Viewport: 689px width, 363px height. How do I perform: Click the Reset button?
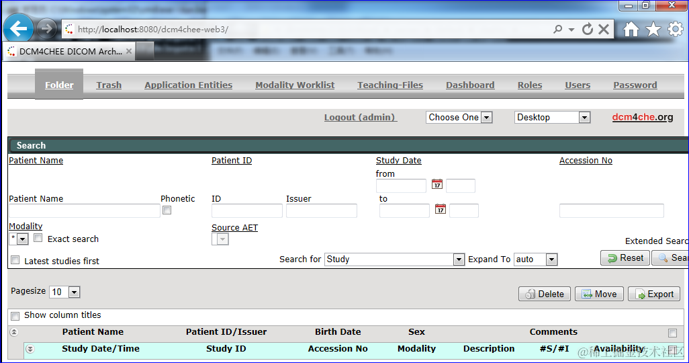[625, 258]
